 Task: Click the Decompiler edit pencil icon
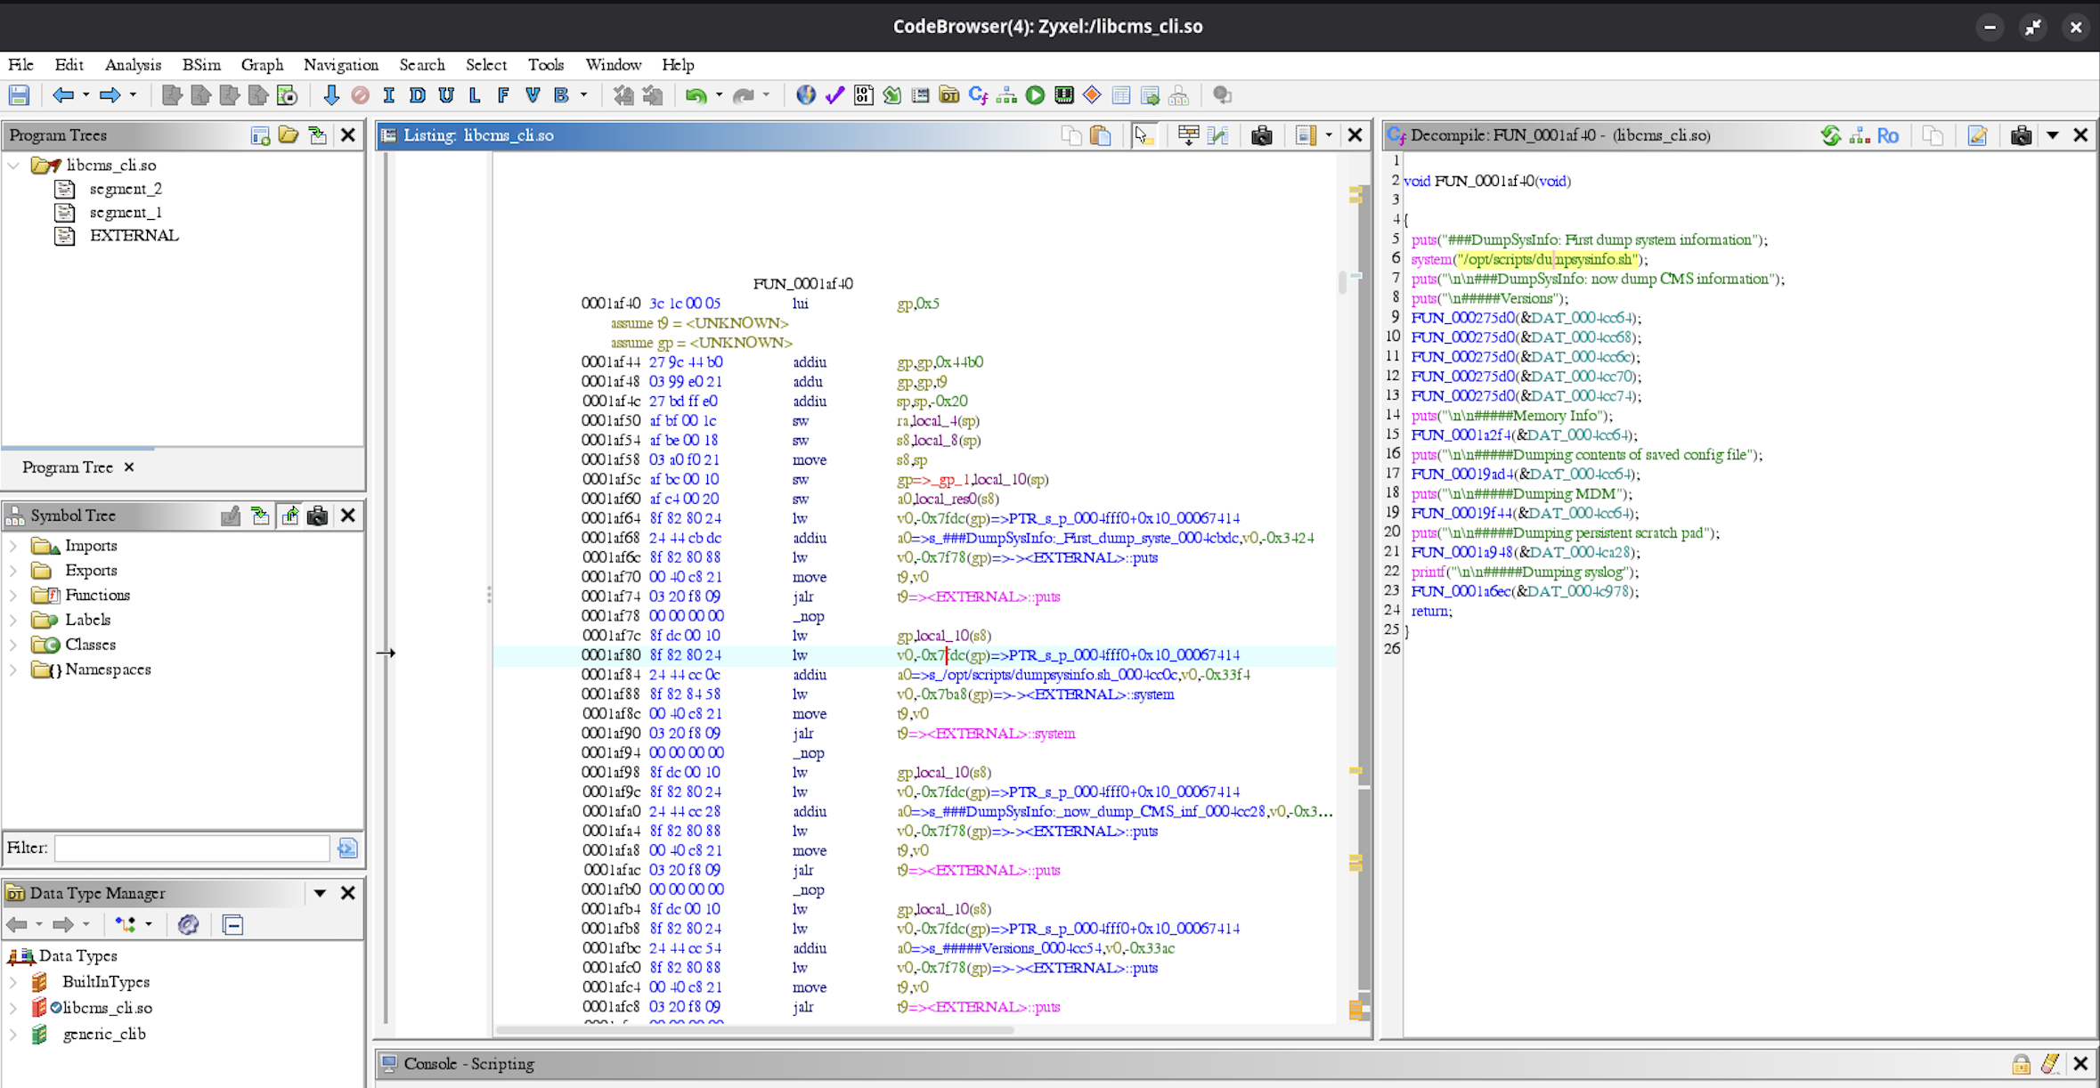(1977, 135)
